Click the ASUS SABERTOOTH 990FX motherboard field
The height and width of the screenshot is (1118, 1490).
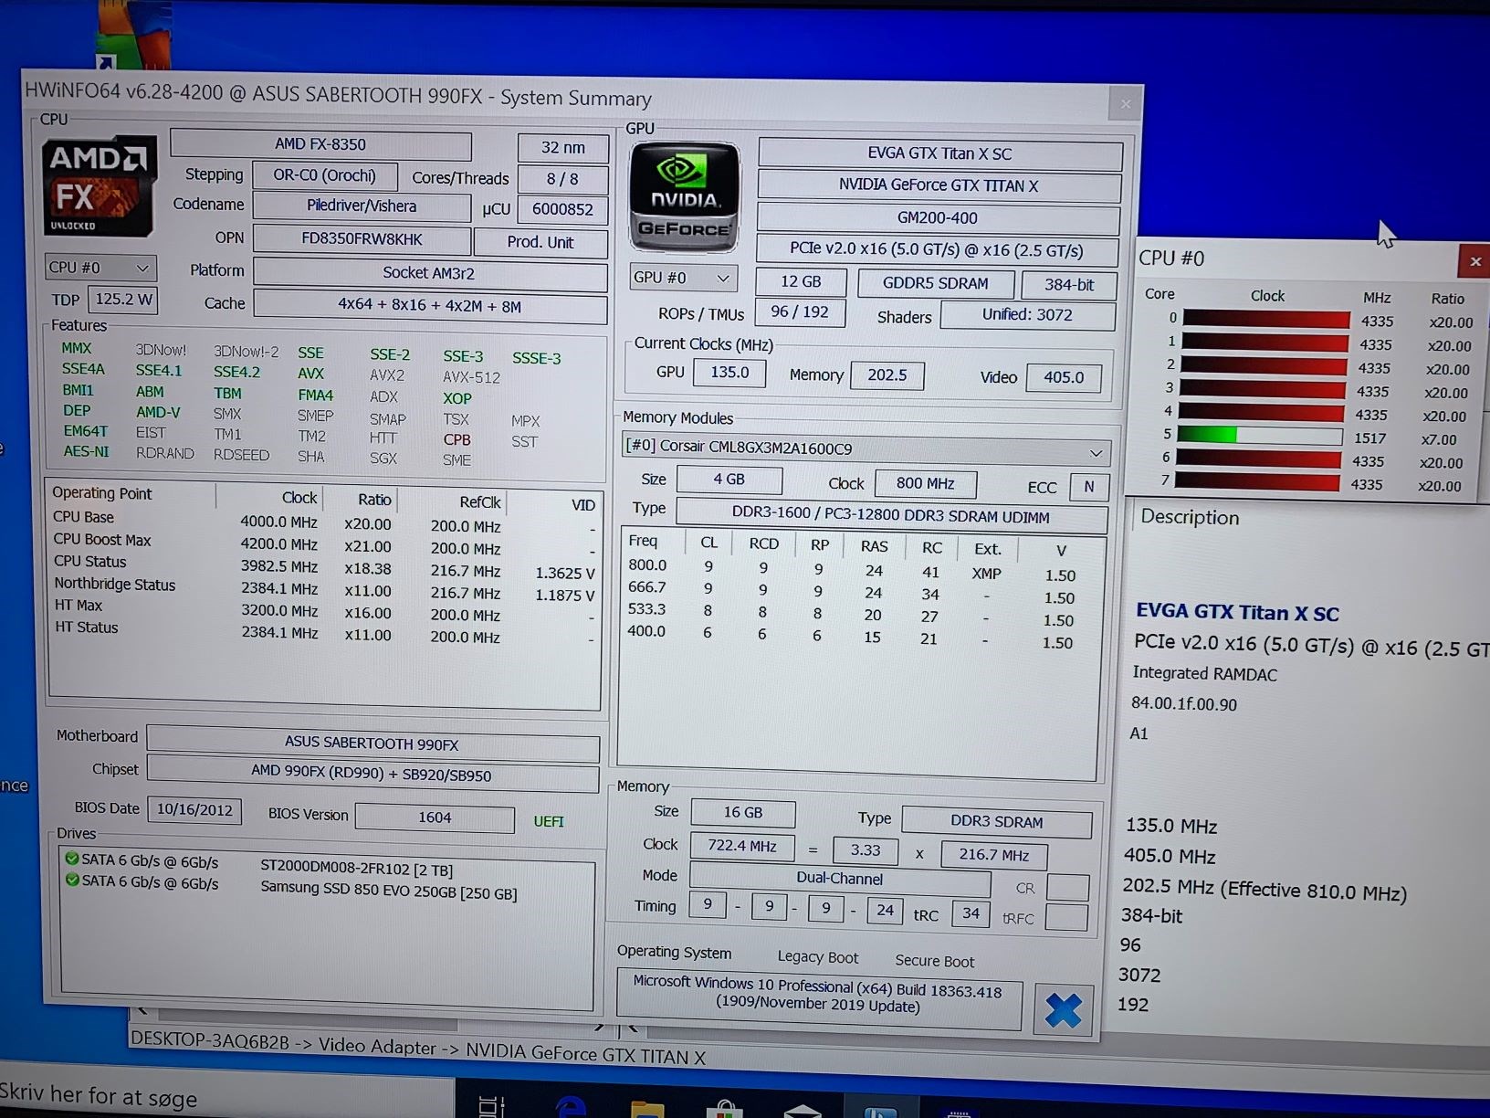[372, 744]
